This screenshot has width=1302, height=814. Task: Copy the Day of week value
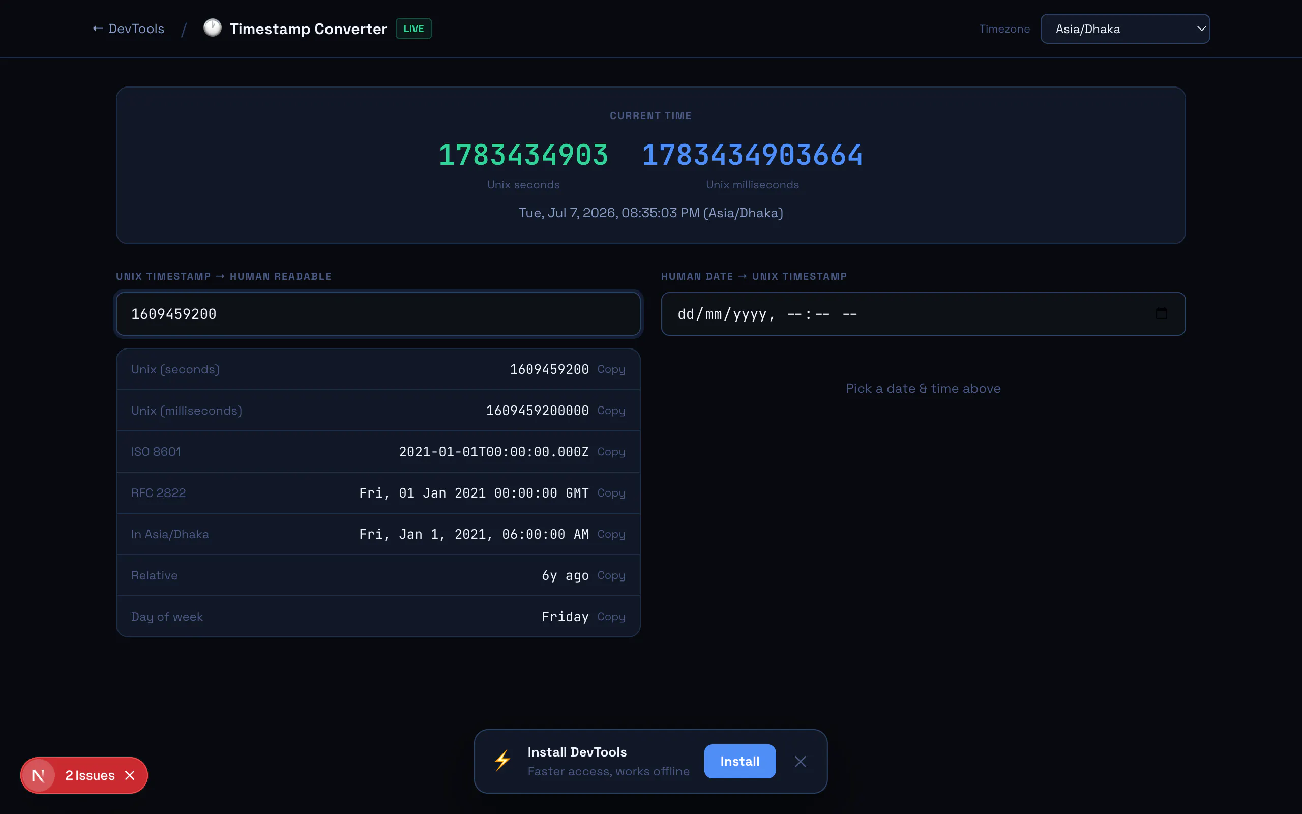(611, 617)
